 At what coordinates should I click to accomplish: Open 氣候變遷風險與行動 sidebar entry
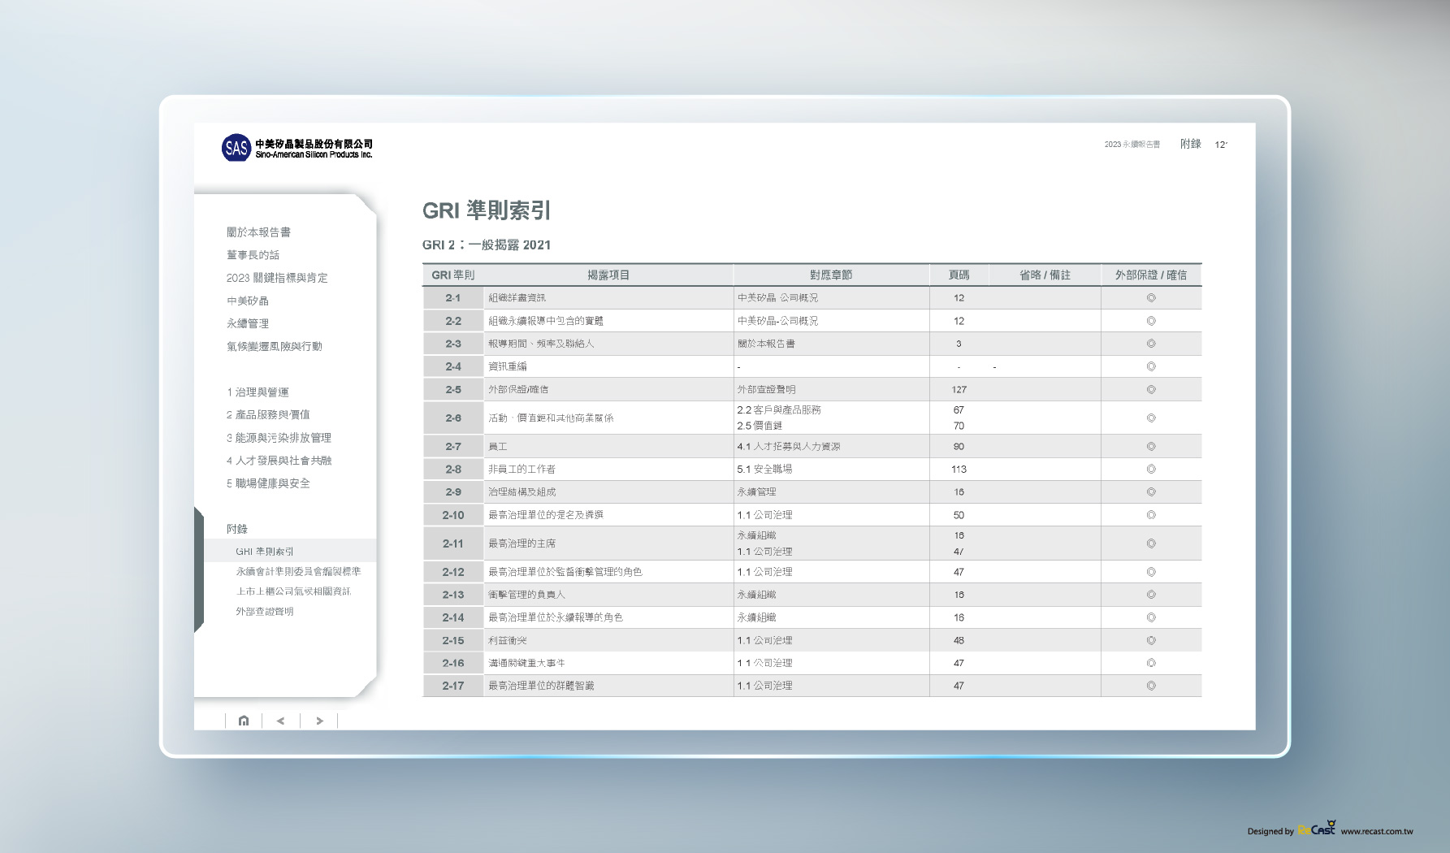click(x=275, y=346)
